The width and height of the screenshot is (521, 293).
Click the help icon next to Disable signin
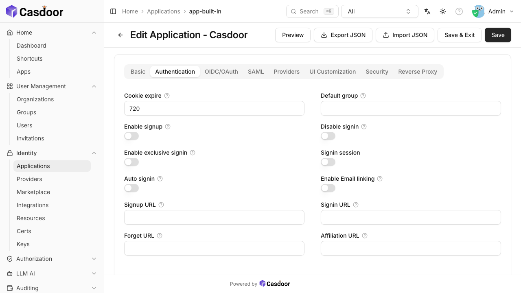coord(364,127)
